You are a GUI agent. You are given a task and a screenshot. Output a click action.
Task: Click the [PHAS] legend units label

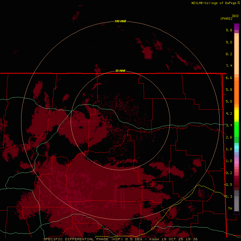(x=226, y=19)
